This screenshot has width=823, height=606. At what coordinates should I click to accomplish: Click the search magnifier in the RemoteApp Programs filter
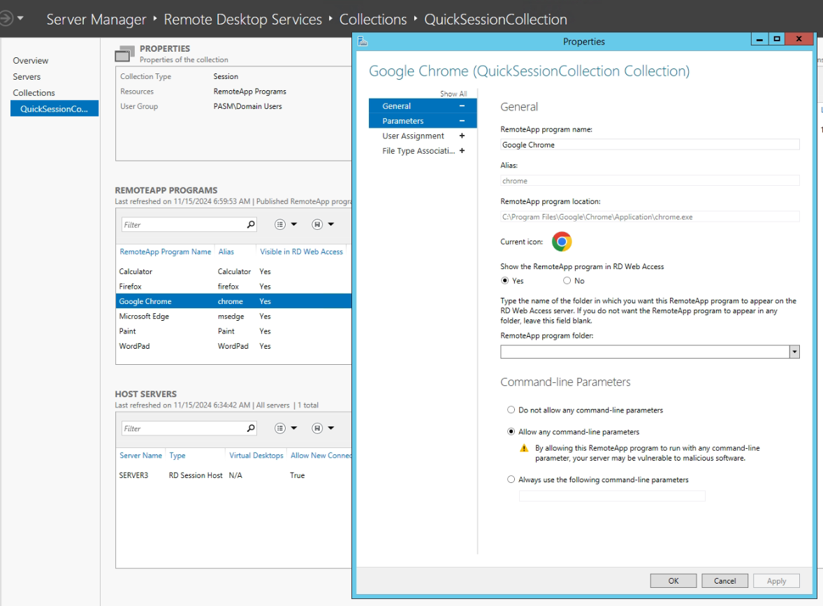(x=251, y=225)
